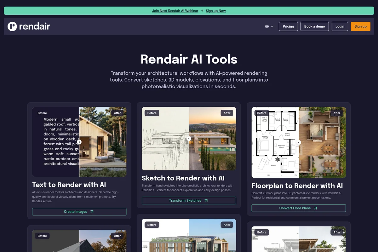Click the Join Next Rendair AI Webinar link

[175, 10]
